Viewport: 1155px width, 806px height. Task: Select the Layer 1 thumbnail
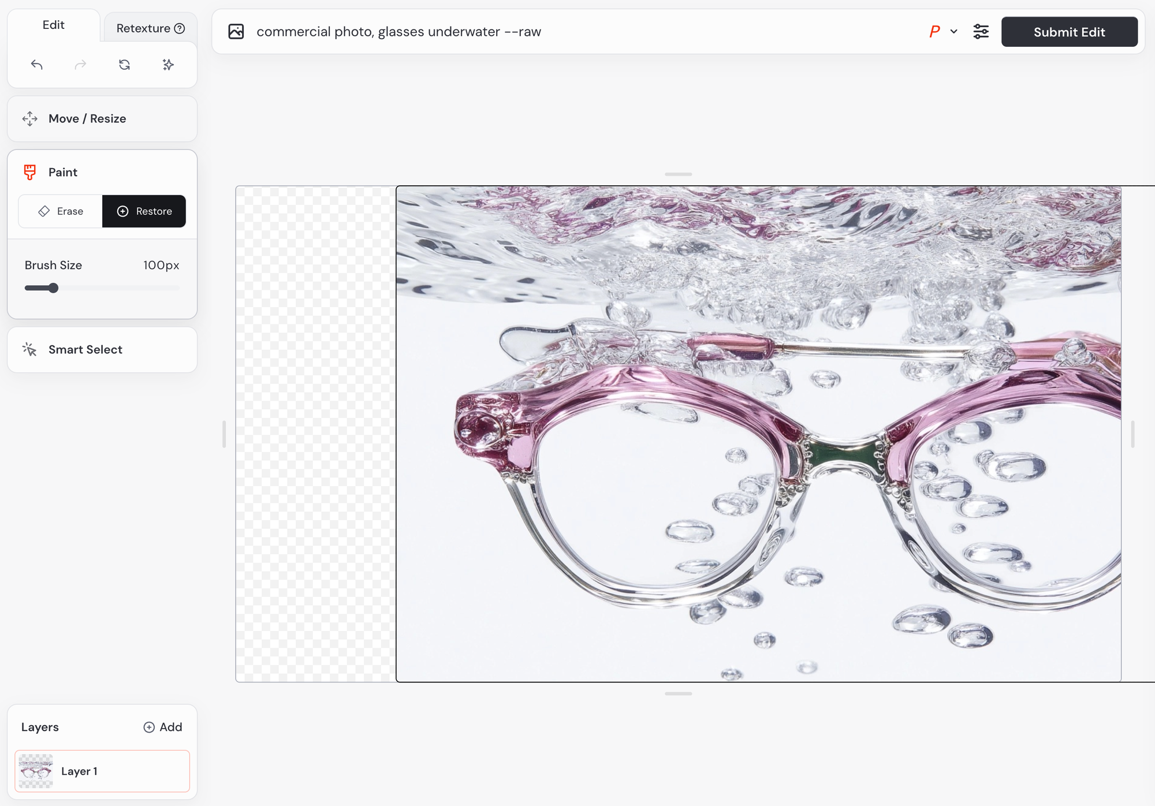coord(36,771)
